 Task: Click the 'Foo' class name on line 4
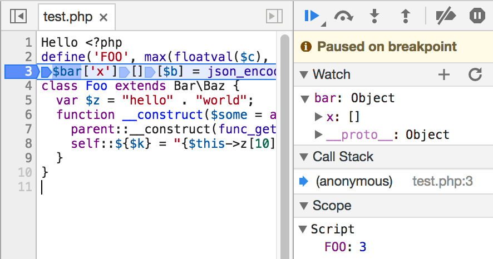coord(96,86)
